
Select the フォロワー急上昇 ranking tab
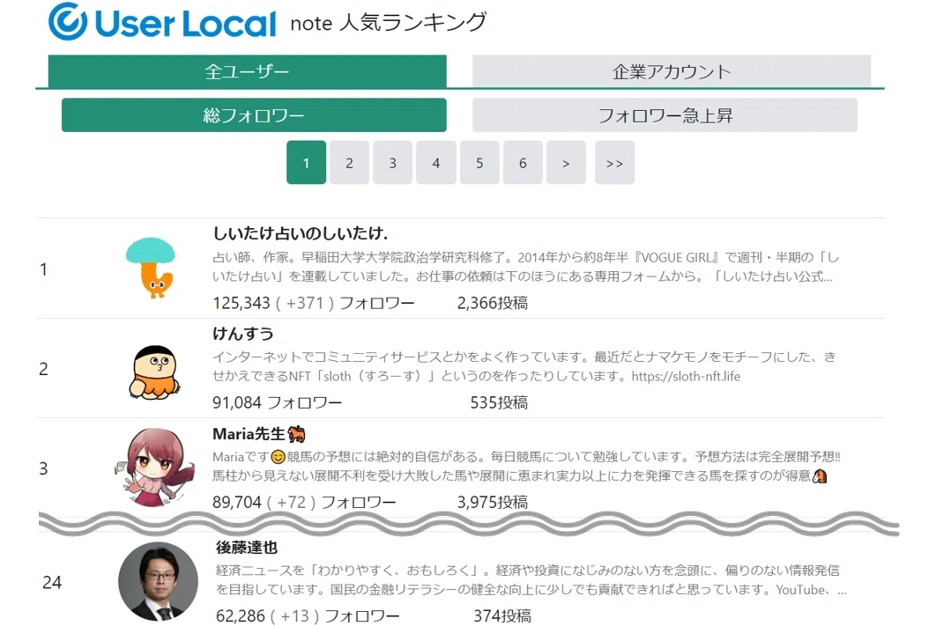(x=664, y=114)
